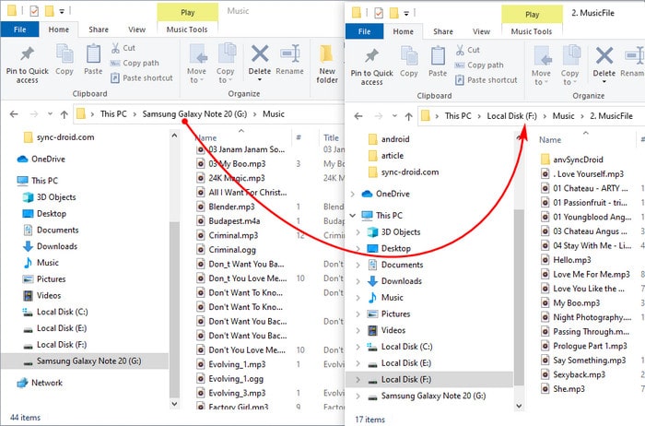This screenshot has height=426, width=645.
Task: Click Up arrow in right window address bar
Action: 408,116
